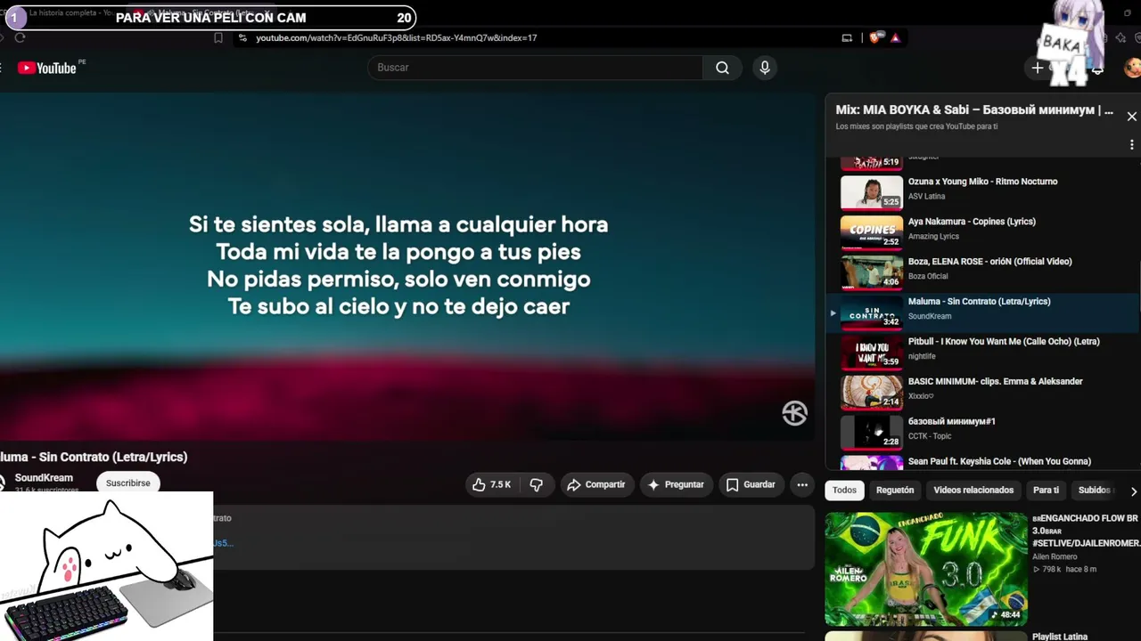Open the базовый минимум#1 thumbnail
This screenshot has width=1141, height=641.
pyautogui.click(x=872, y=433)
